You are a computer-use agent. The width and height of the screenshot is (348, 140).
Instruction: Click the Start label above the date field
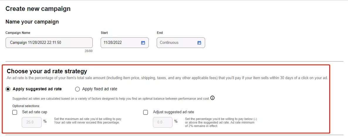point(104,33)
